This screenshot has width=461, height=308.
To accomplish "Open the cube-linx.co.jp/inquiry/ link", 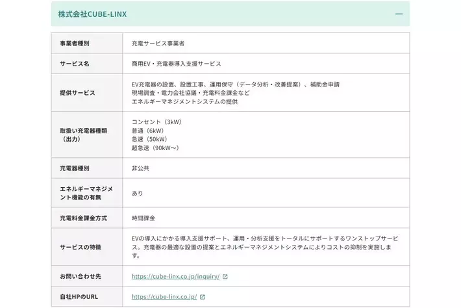I will pyautogui.click(x=175, y=276).
